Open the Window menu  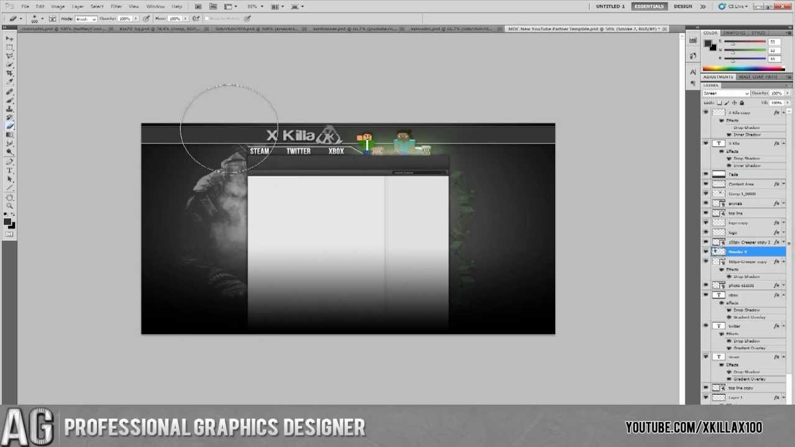pyautogui.click(x=155, y=6)
